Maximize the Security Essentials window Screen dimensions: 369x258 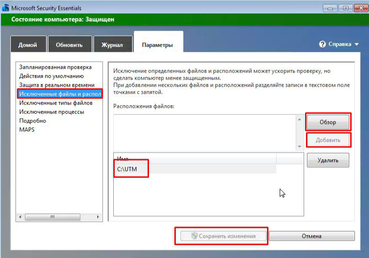click(x=345, y=8)
